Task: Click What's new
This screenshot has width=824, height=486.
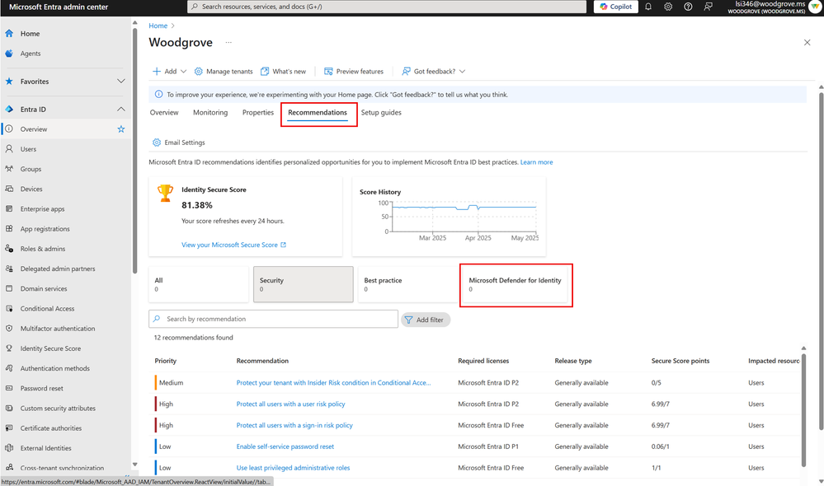Action: click(283, 72)
